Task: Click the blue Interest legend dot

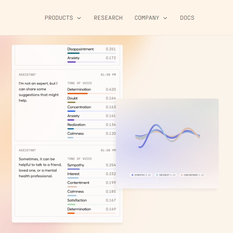Action: click(157, 175)
